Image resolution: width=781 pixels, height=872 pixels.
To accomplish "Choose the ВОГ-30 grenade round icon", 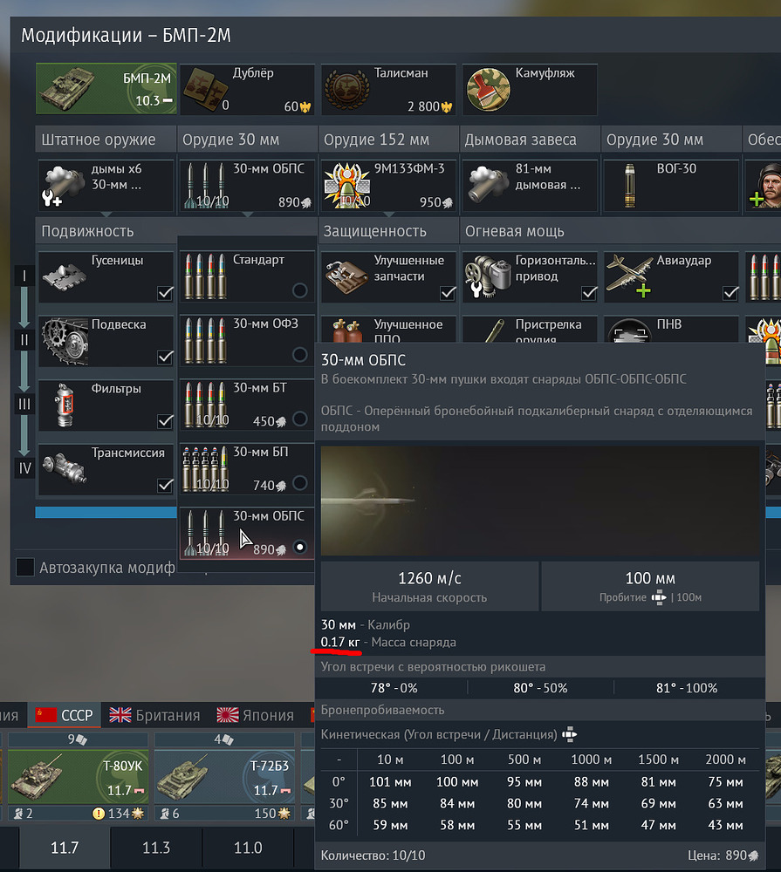I will (x=629, y=185).
